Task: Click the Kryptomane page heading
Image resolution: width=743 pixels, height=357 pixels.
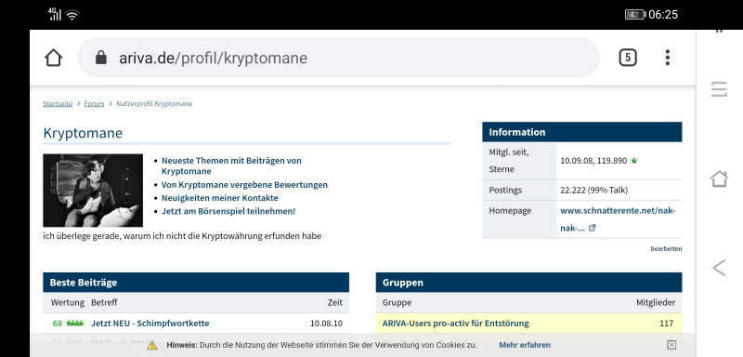Action: [83, 133]
